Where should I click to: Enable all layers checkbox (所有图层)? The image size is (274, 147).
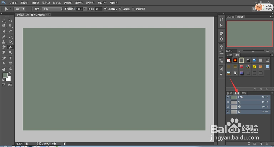coord(133,9)
